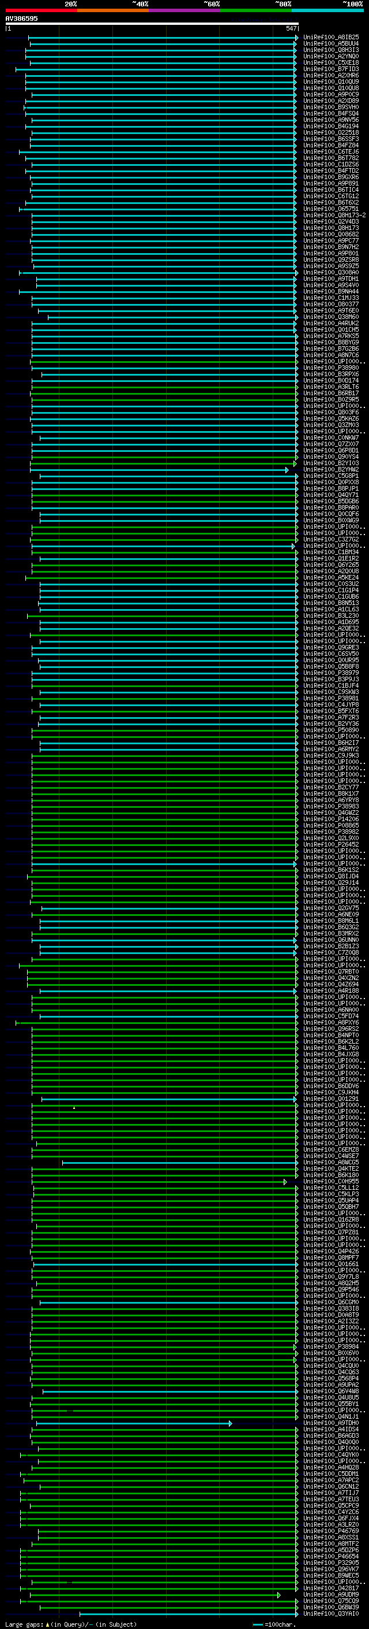This screenshot has height=1629, width=369.
Task: Select hit UniRef100_A9TDH0
Action: (x=330, y=1423)
